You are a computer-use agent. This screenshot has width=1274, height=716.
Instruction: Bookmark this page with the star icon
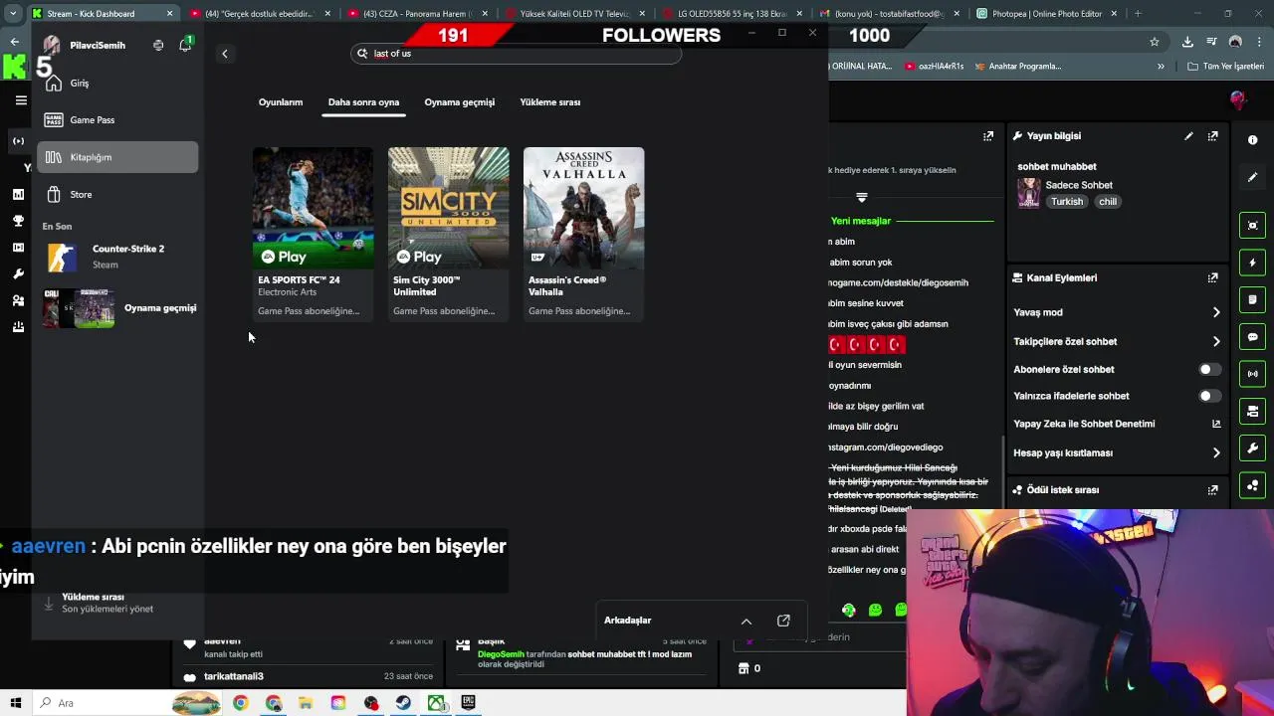click(x=1155, y=42)
